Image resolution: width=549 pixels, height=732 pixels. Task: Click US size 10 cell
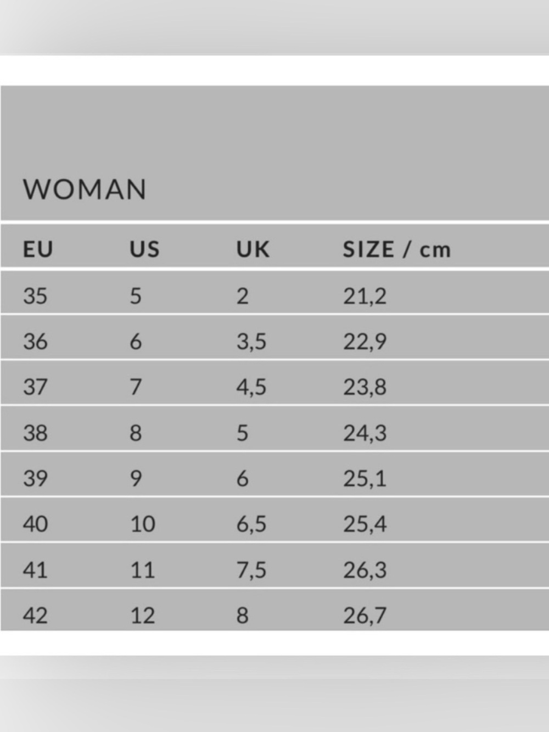[143, 524]
